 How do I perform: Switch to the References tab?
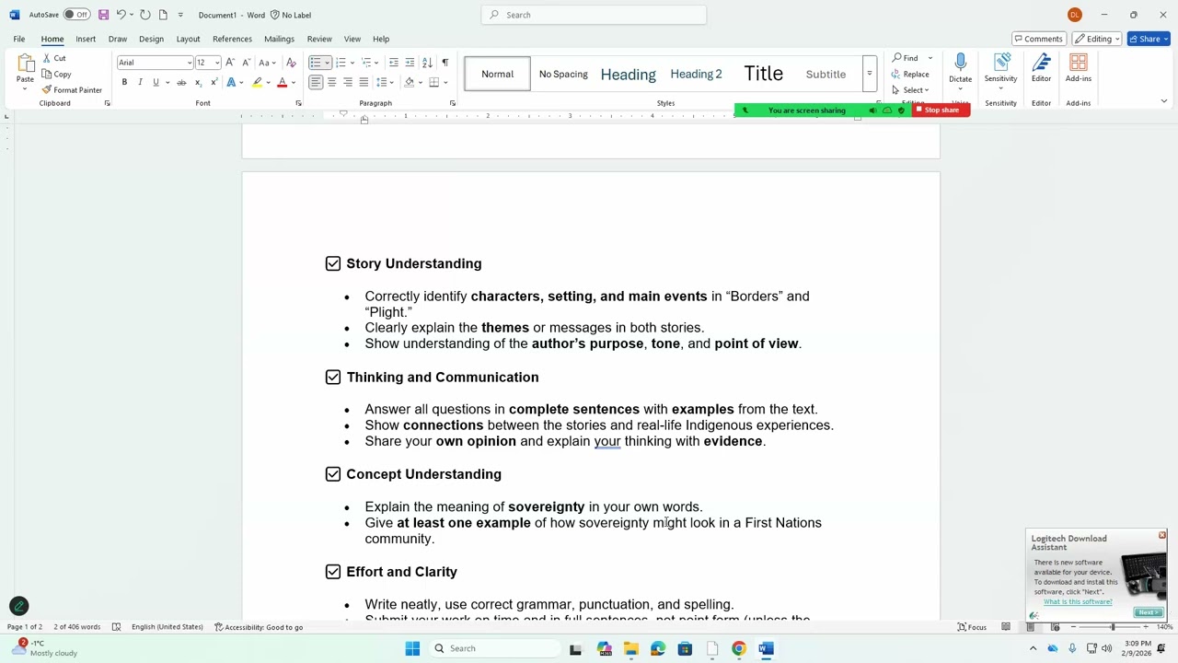(232, 39)
